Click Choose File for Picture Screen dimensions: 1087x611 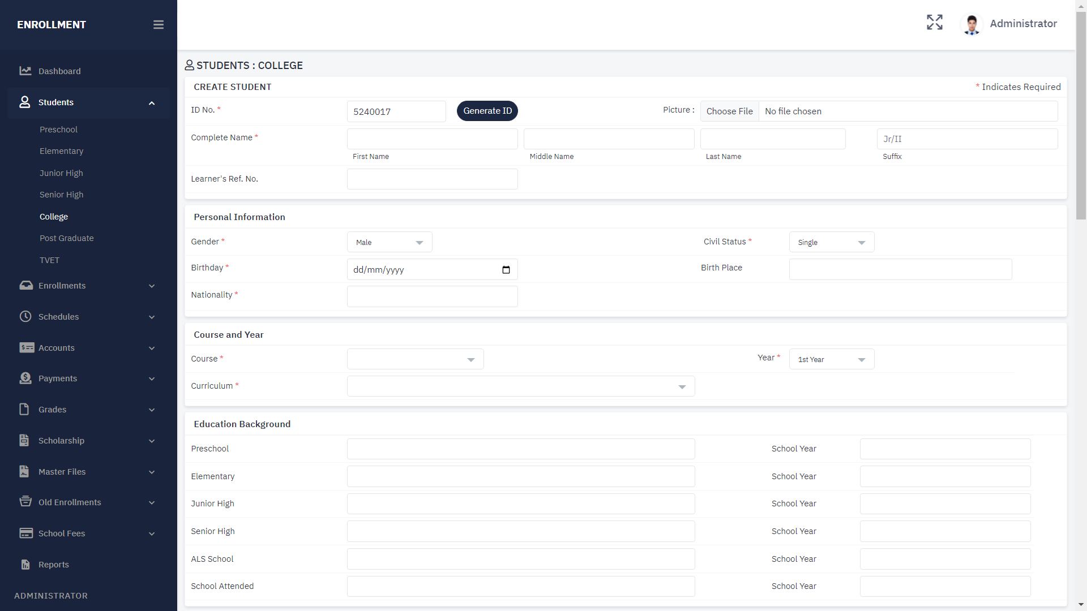point(729,111)
